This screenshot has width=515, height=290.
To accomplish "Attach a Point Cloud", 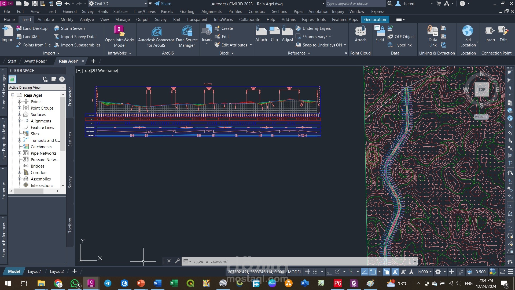I will coord(360,34).
